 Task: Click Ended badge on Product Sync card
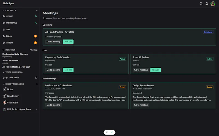122,87
